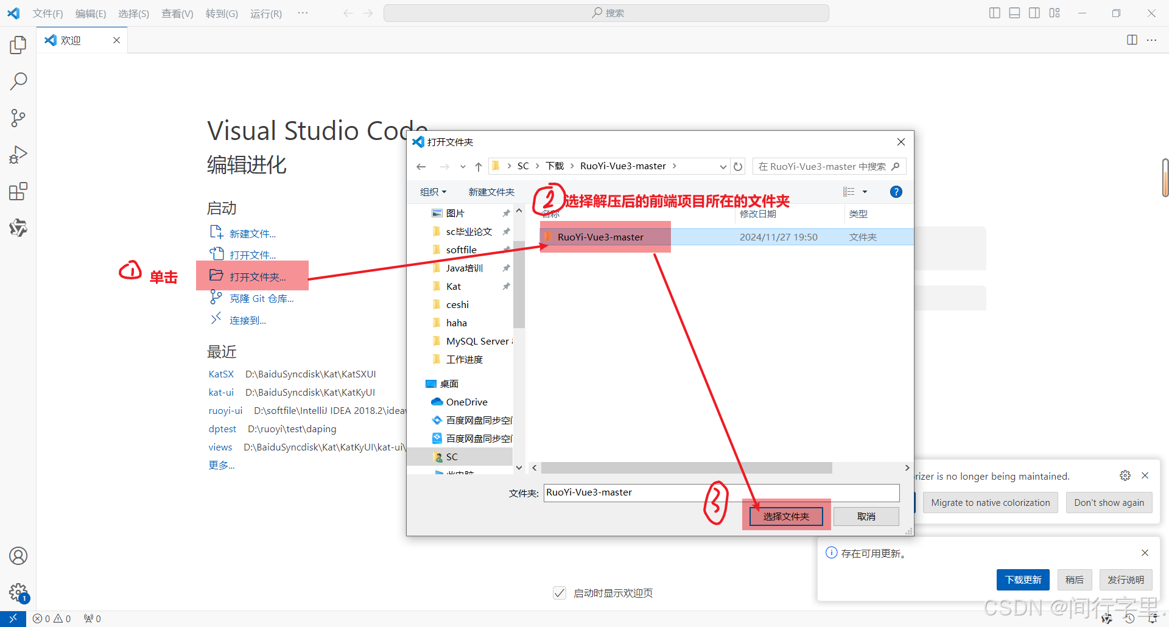
Task: Click errors and warnings status indicator
Action: (x=52, y=618)
